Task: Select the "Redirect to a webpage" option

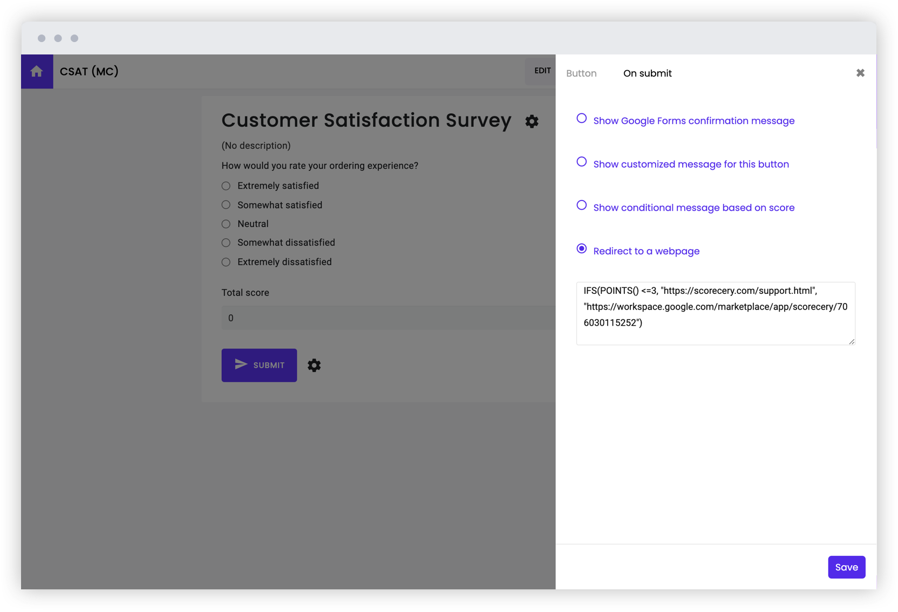Action: tap(581, 249)
